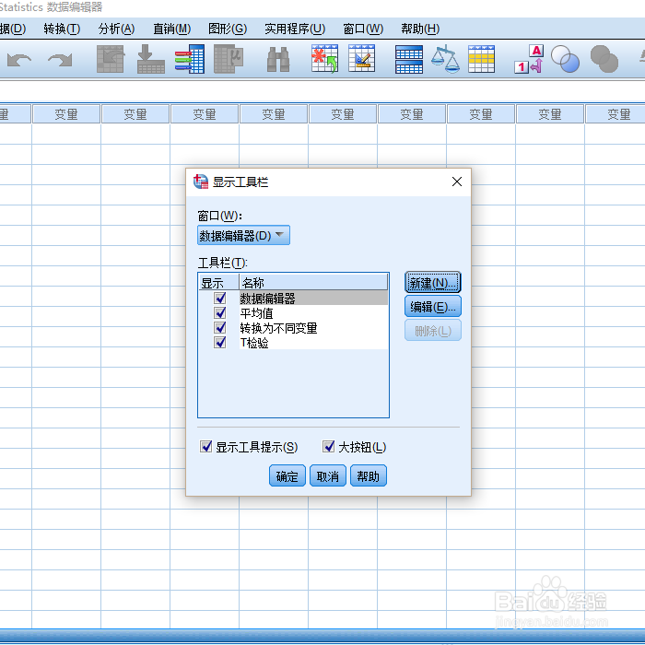Toggle the Value Labels toolbar icon
Image resolution: width=645 pixels, height=645 pixels.
pos(529,59)
